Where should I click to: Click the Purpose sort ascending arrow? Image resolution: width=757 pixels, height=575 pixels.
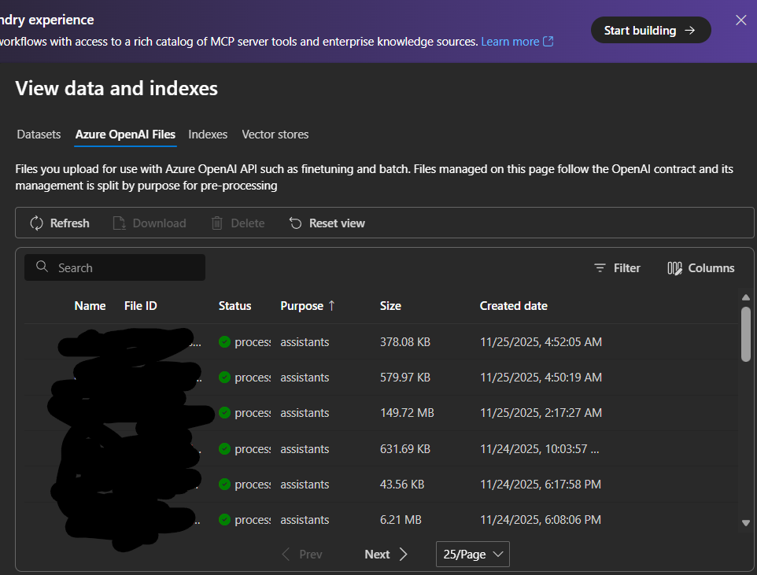pyautogui.click(x=331, y=306)
